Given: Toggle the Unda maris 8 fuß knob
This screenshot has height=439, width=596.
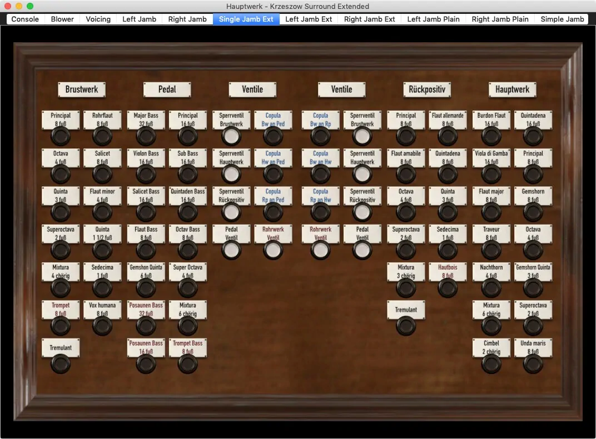Looking at the screenshot, I should coord(533,363).
